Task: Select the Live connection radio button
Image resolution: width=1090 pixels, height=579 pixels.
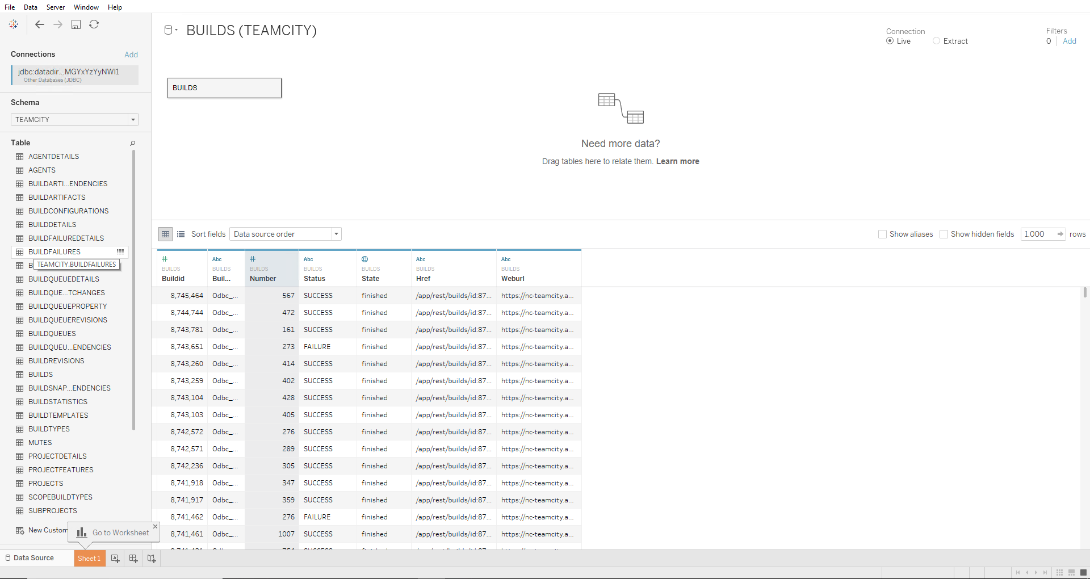Action: [x=890, y=41]
